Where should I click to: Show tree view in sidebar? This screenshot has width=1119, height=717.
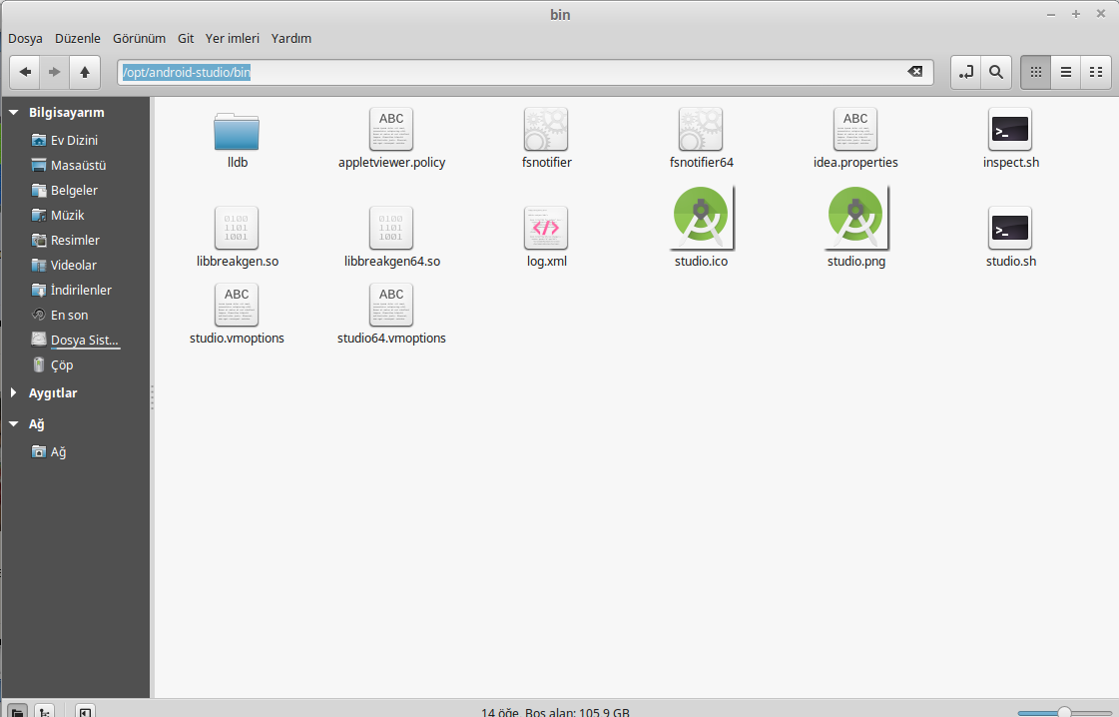(x=44, y=711)
